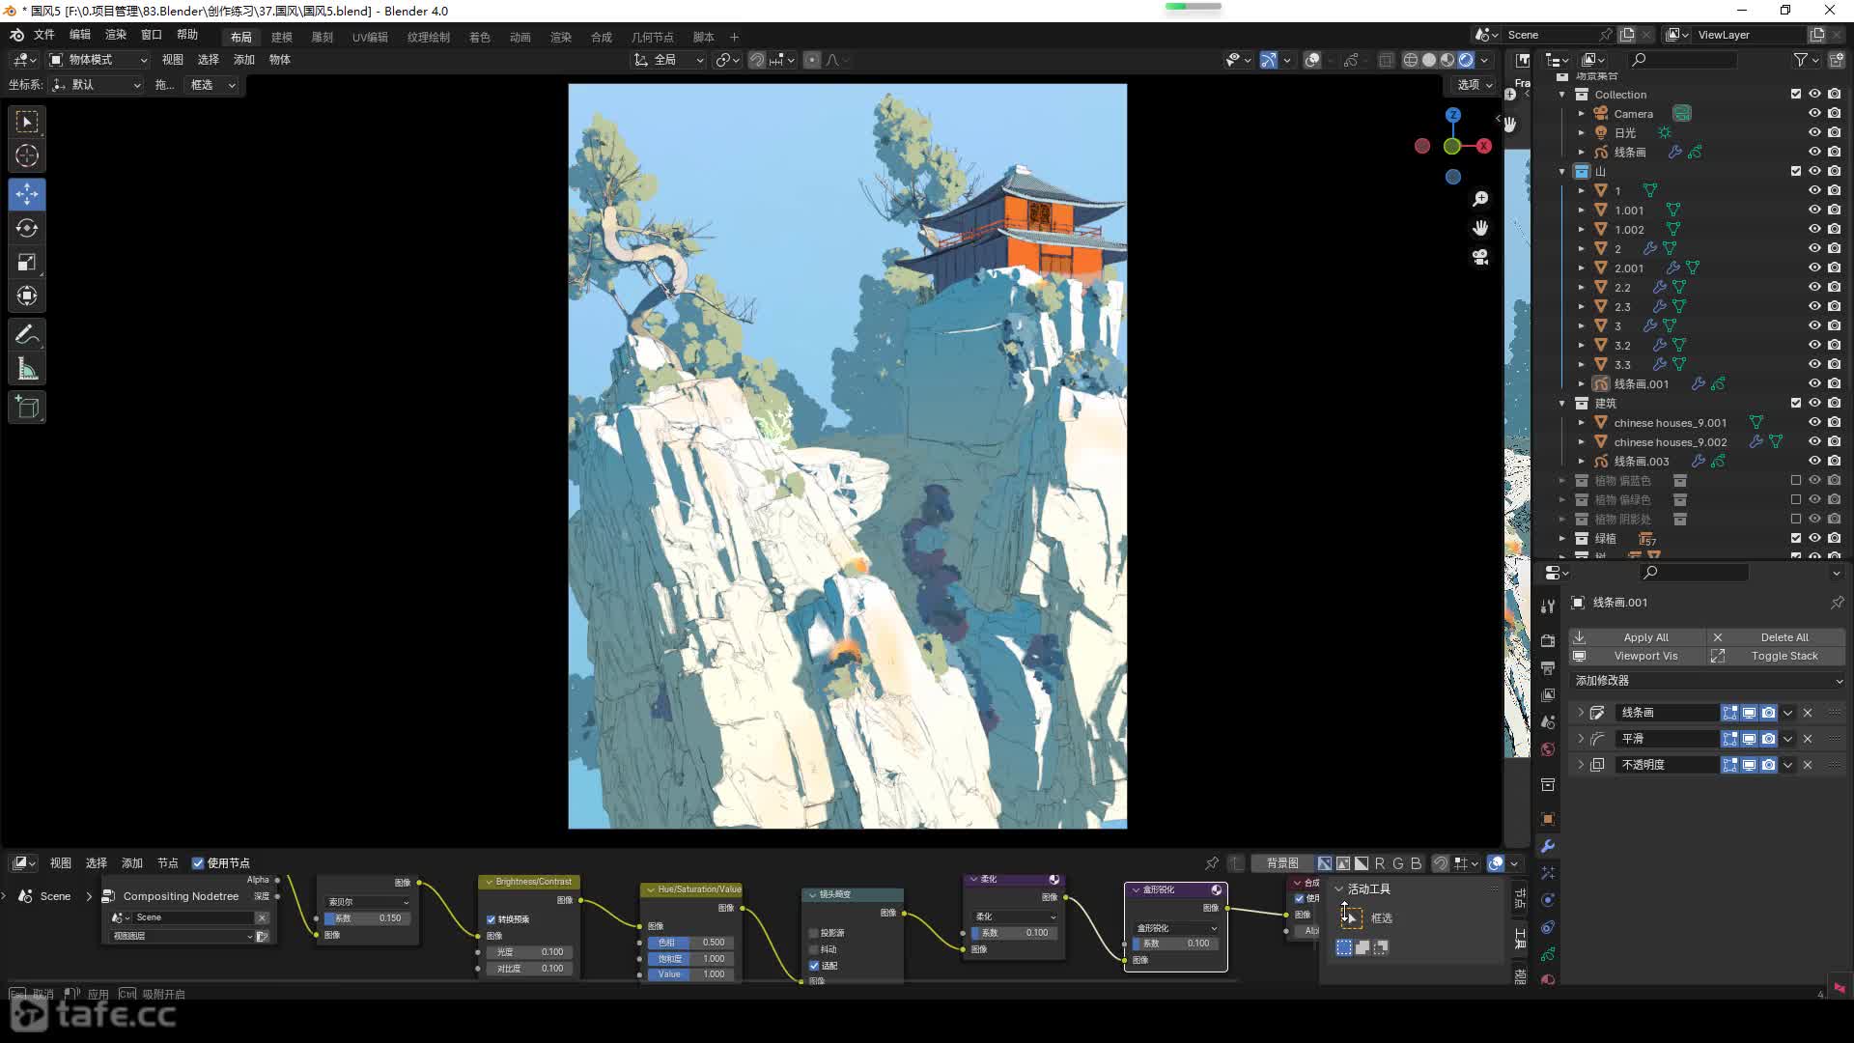
Task: Open the Render properties tab
Action: pos(1548,640)
